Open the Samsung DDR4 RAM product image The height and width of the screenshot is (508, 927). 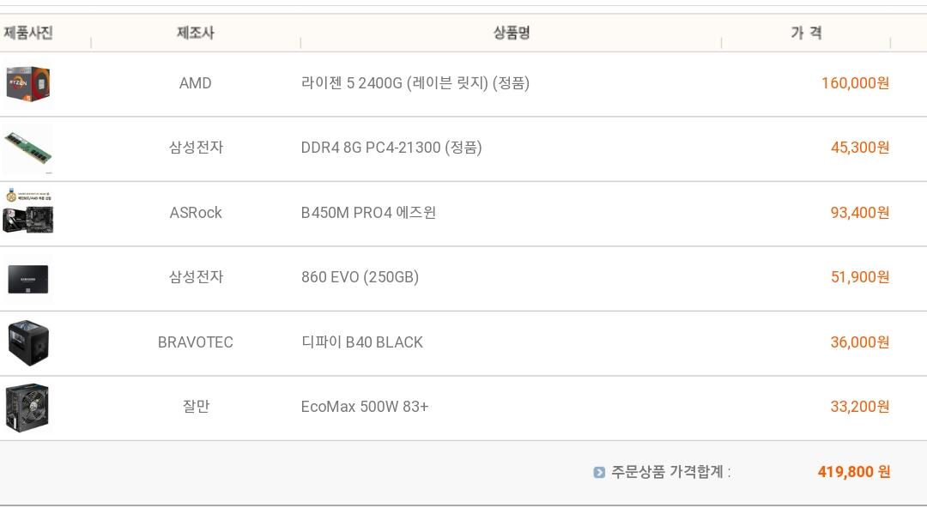27,148
